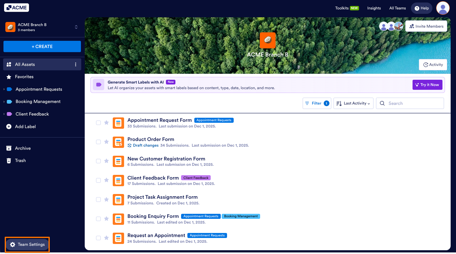Click the Try it Now button
The image size is (456, 254).
coord(427,85)
